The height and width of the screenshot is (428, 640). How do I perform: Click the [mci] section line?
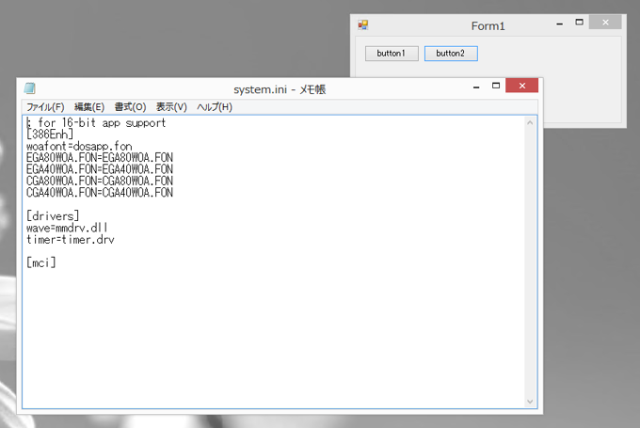[x=40, y=262]
